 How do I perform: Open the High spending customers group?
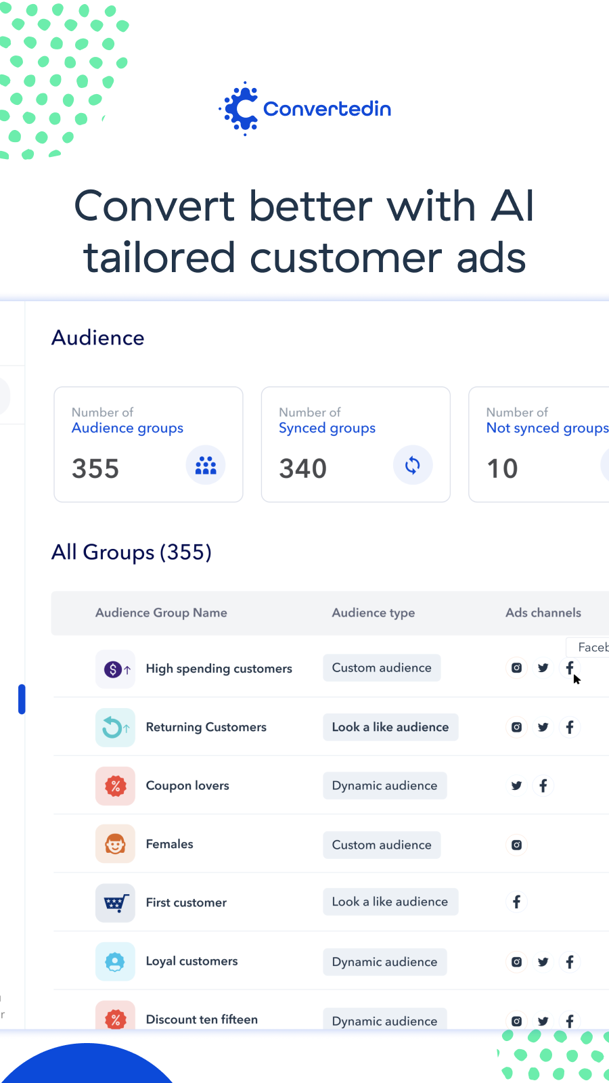click(219, 669)
